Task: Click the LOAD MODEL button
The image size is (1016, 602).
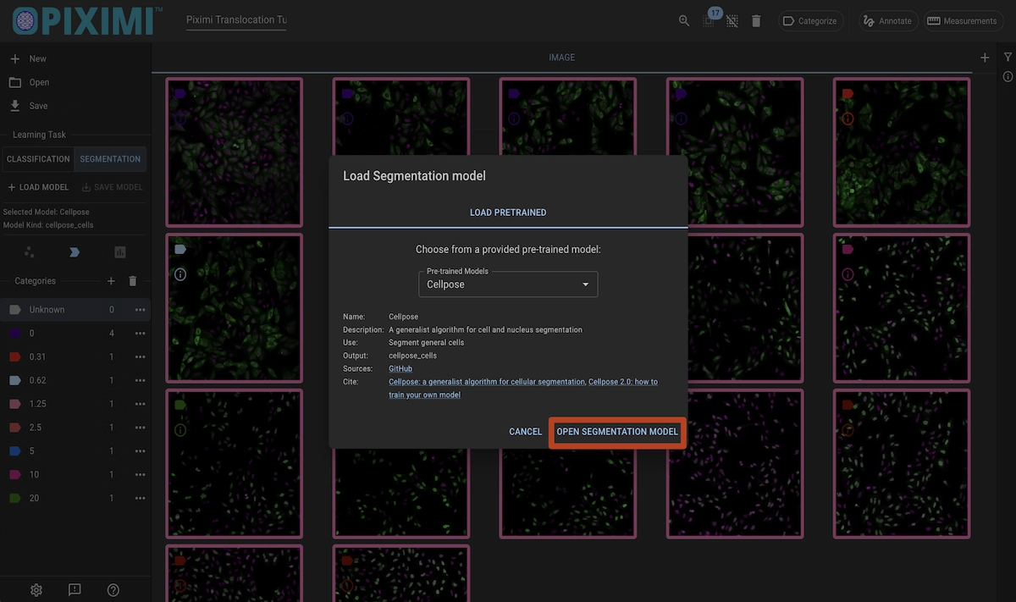Action: coord(38,187)
